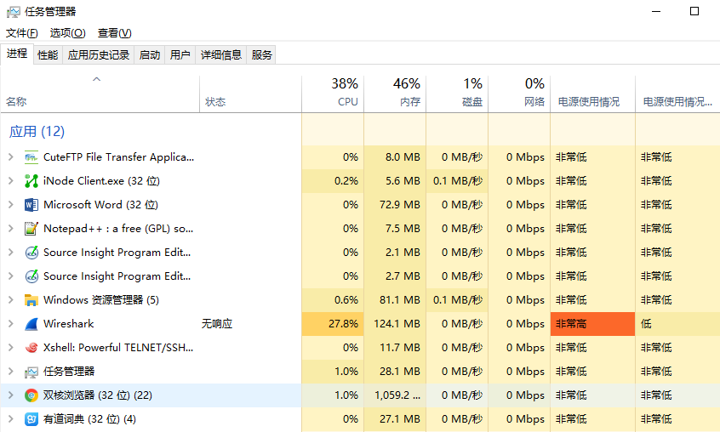Click Wireshark's 27.8% CPU value
This screenshot has height=432, width=720.
point(343,324)
